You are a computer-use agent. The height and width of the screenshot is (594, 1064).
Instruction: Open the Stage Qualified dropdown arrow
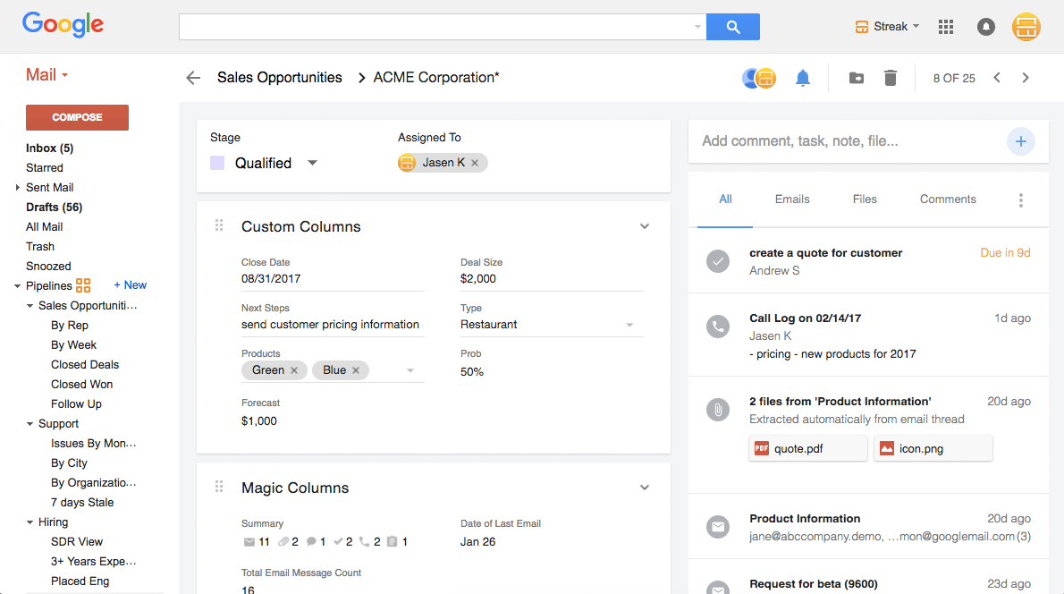312,163
